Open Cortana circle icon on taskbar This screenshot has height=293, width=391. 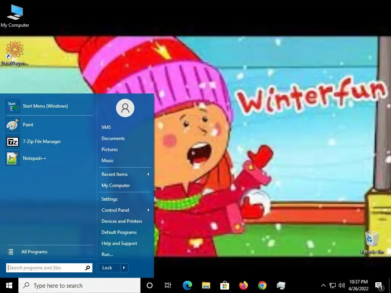click(150, 285)
